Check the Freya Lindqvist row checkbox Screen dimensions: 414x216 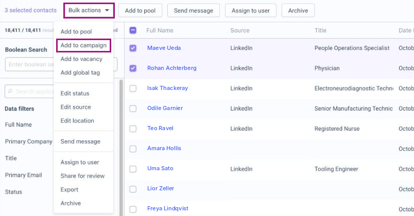pos(133,209)
